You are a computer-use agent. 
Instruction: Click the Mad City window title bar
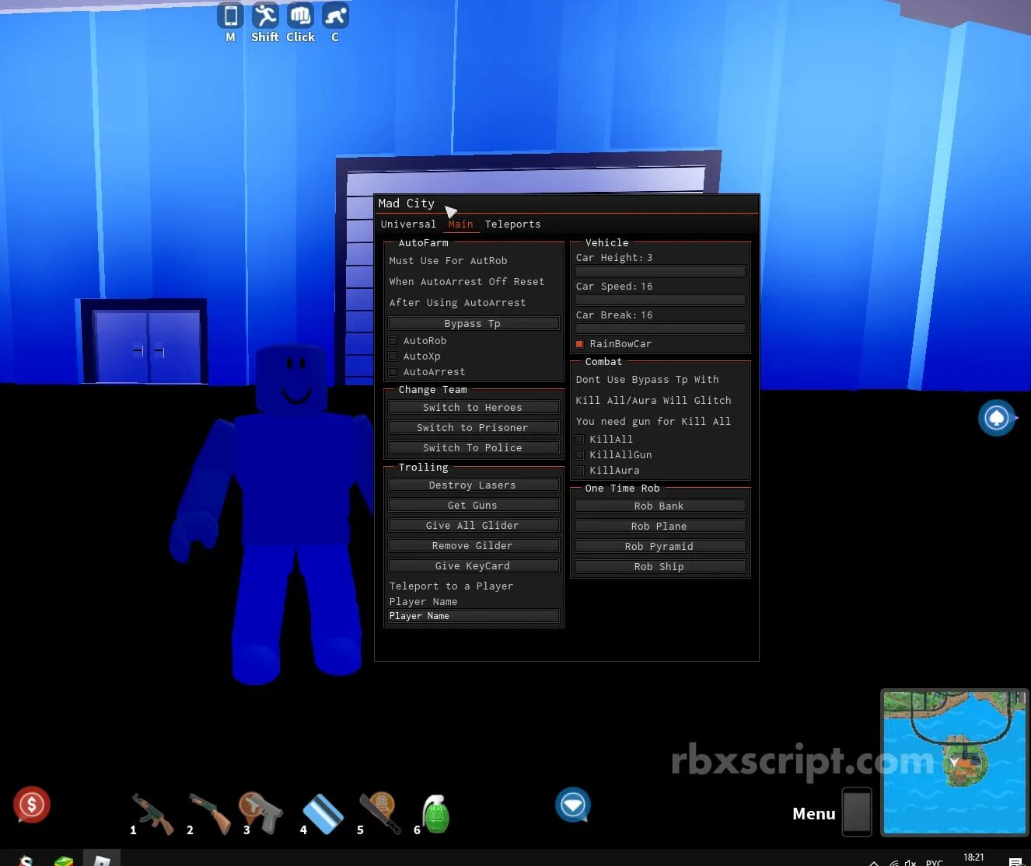[x=566, y=203]
